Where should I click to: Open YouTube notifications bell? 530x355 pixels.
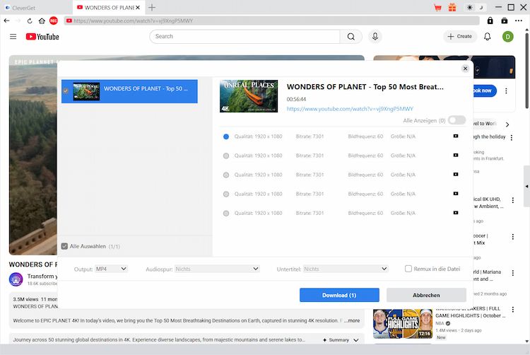[487, 36]
